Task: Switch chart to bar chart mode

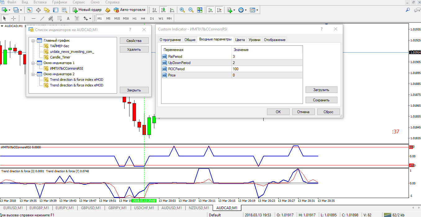Action: coord(155,10)
